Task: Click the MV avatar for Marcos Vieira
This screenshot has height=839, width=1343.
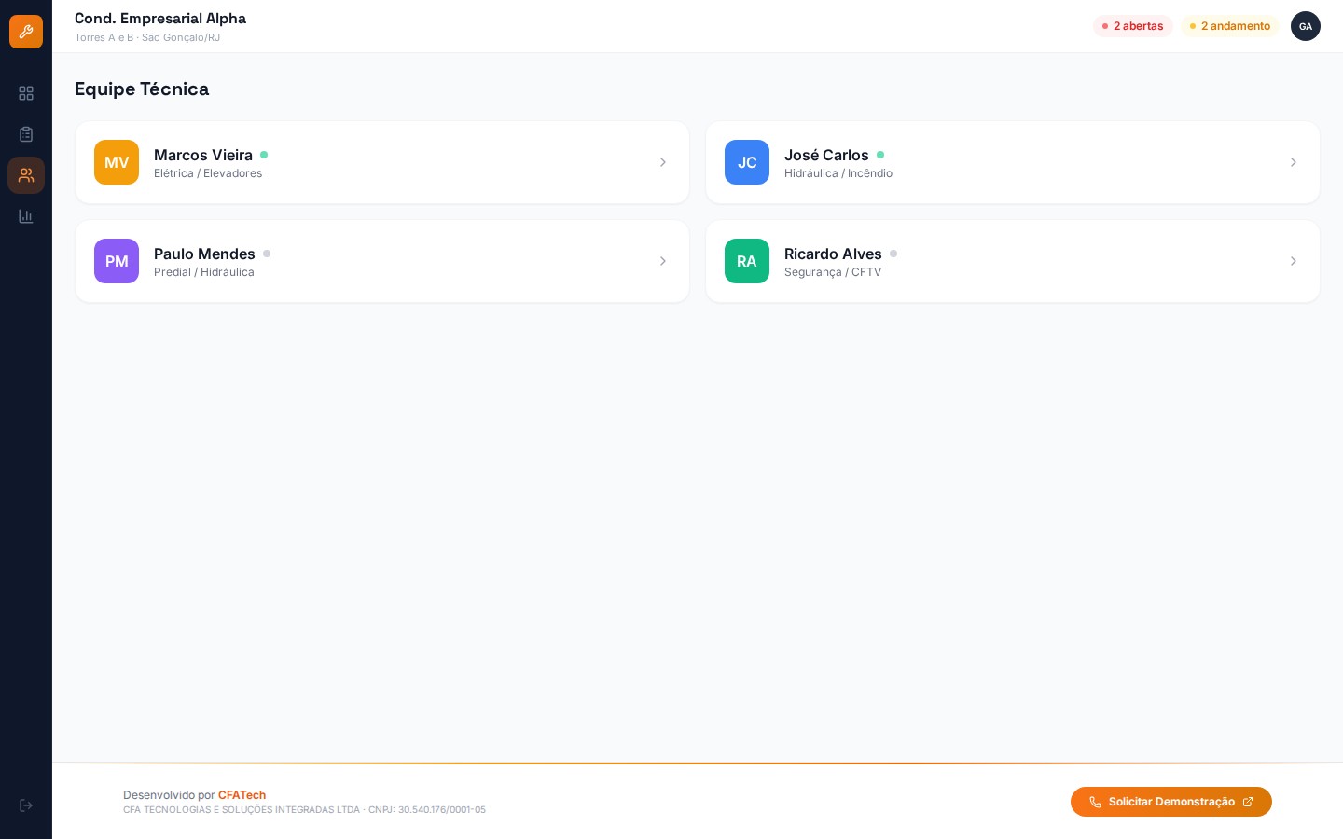Action: point(117,162)
